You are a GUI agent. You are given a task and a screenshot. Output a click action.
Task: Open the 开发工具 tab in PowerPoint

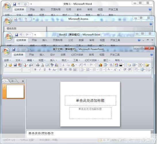[115, 55]
